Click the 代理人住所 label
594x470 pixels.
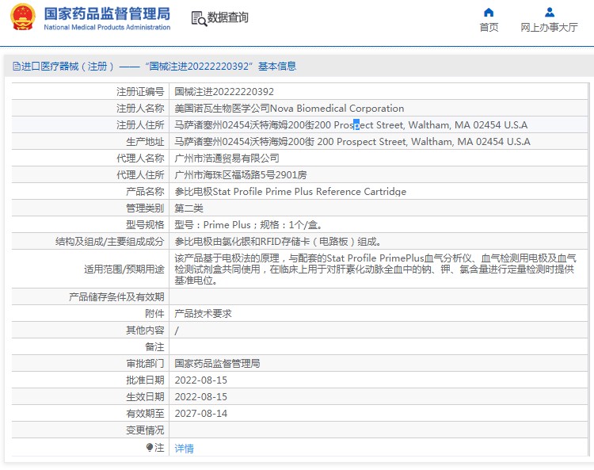pos(140,175)
